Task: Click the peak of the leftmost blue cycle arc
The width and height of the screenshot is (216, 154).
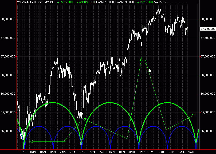Action: pyautogui.click(x=38, y=126)
